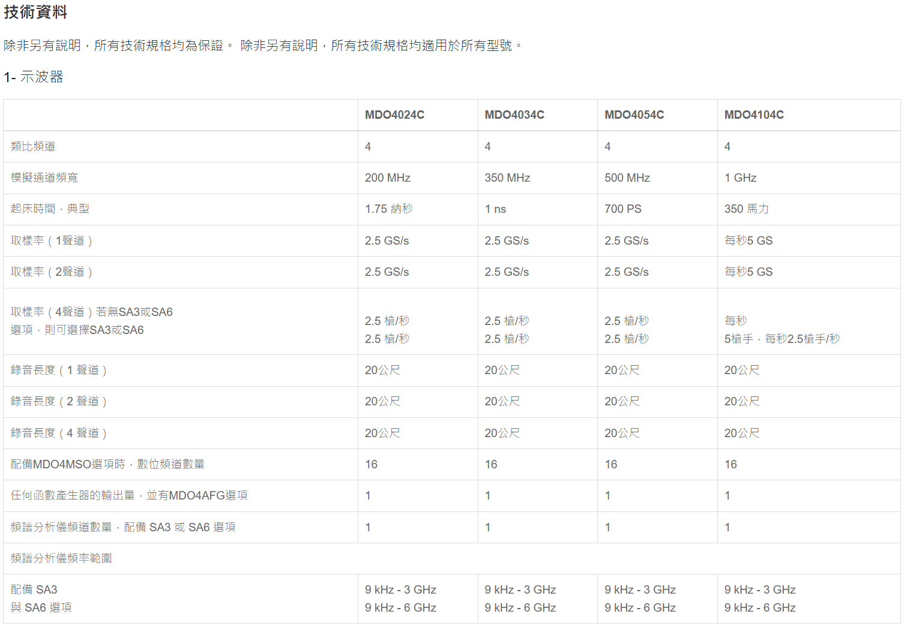Viewport: 904px width, 626px height.
Task: Select the 類比頻道 row label
Action: click(x=33, y=146)
